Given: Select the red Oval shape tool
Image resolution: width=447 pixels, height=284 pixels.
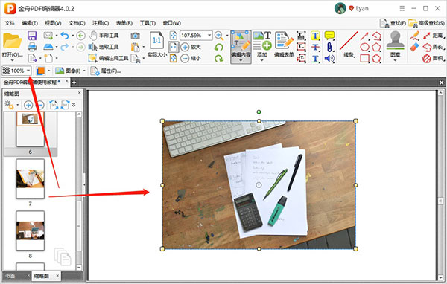Looking at the screenshot, I should pos(364,47).
